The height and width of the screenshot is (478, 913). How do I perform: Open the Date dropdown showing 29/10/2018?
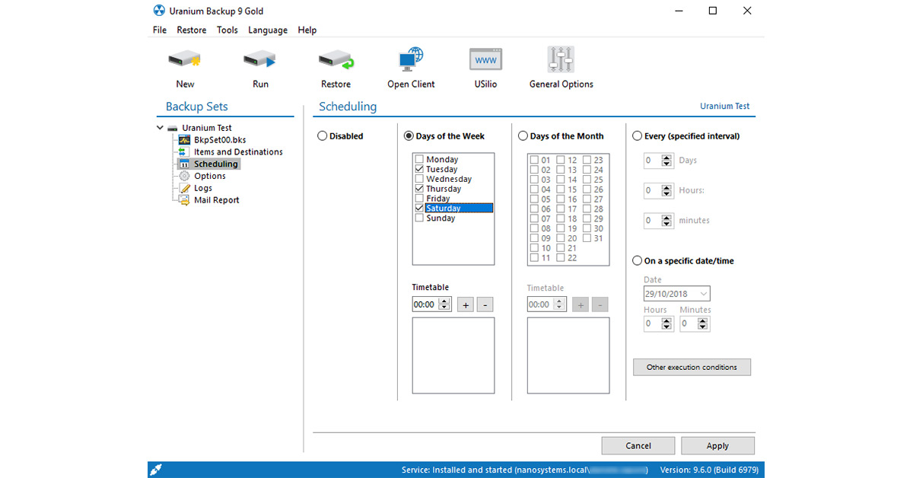click(703, 294)
